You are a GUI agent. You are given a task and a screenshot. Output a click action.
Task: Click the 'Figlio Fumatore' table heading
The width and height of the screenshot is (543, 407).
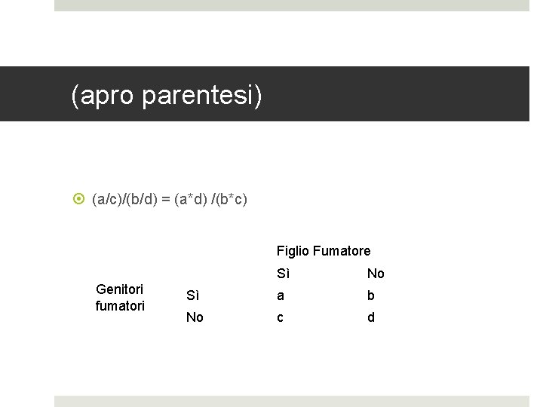coord(324,251)
